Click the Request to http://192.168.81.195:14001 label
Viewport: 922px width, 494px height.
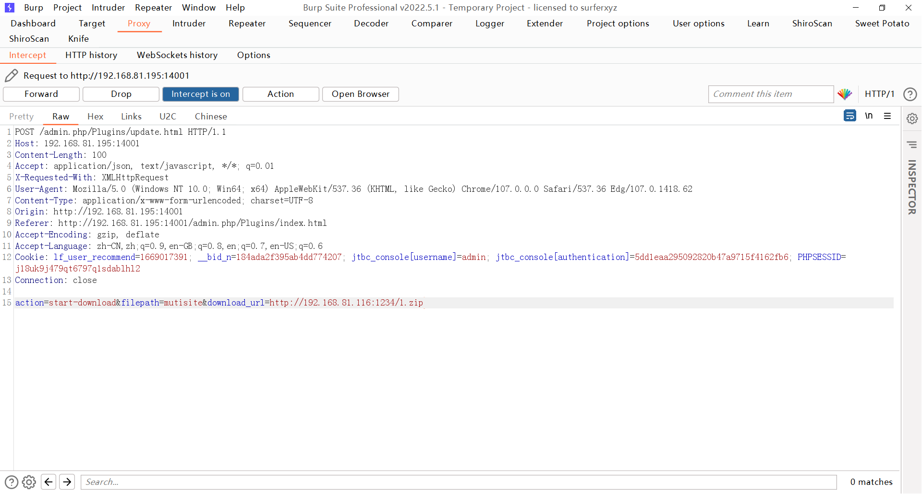click(x=106, y=76)
